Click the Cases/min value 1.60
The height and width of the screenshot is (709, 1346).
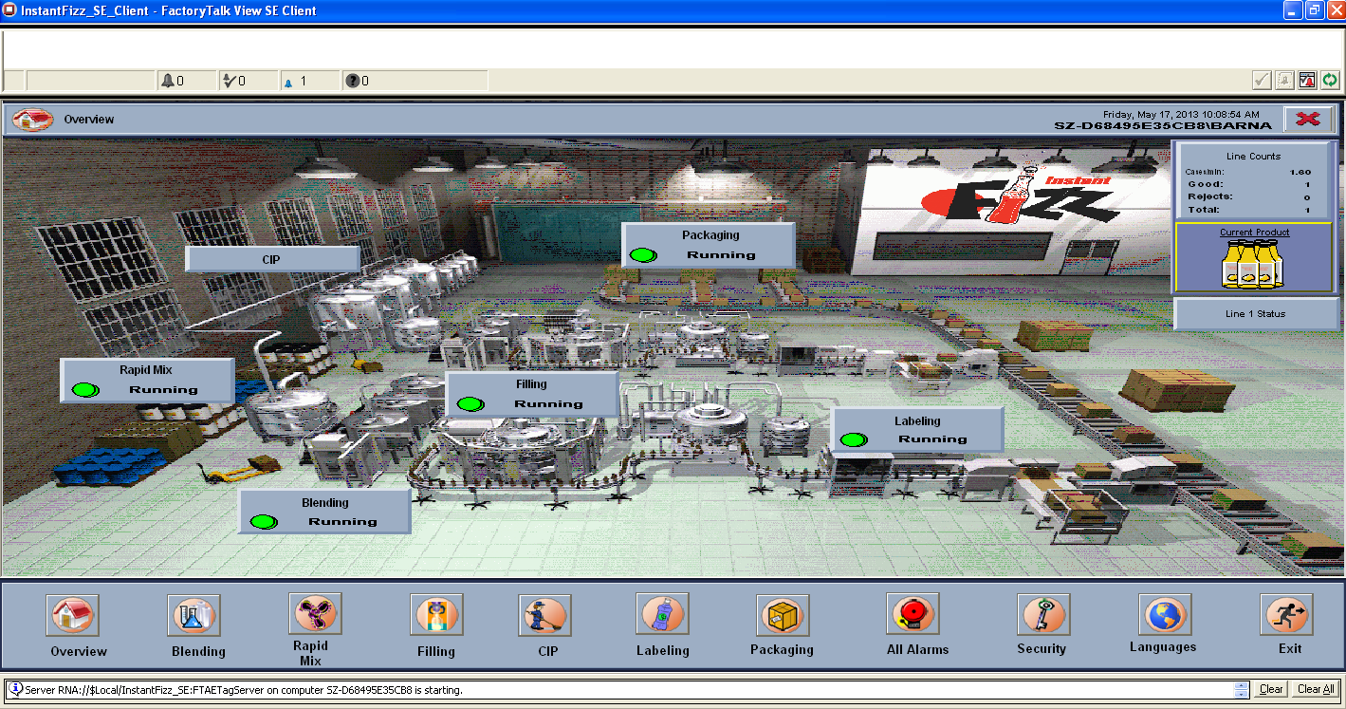(x=1300, y=172)
